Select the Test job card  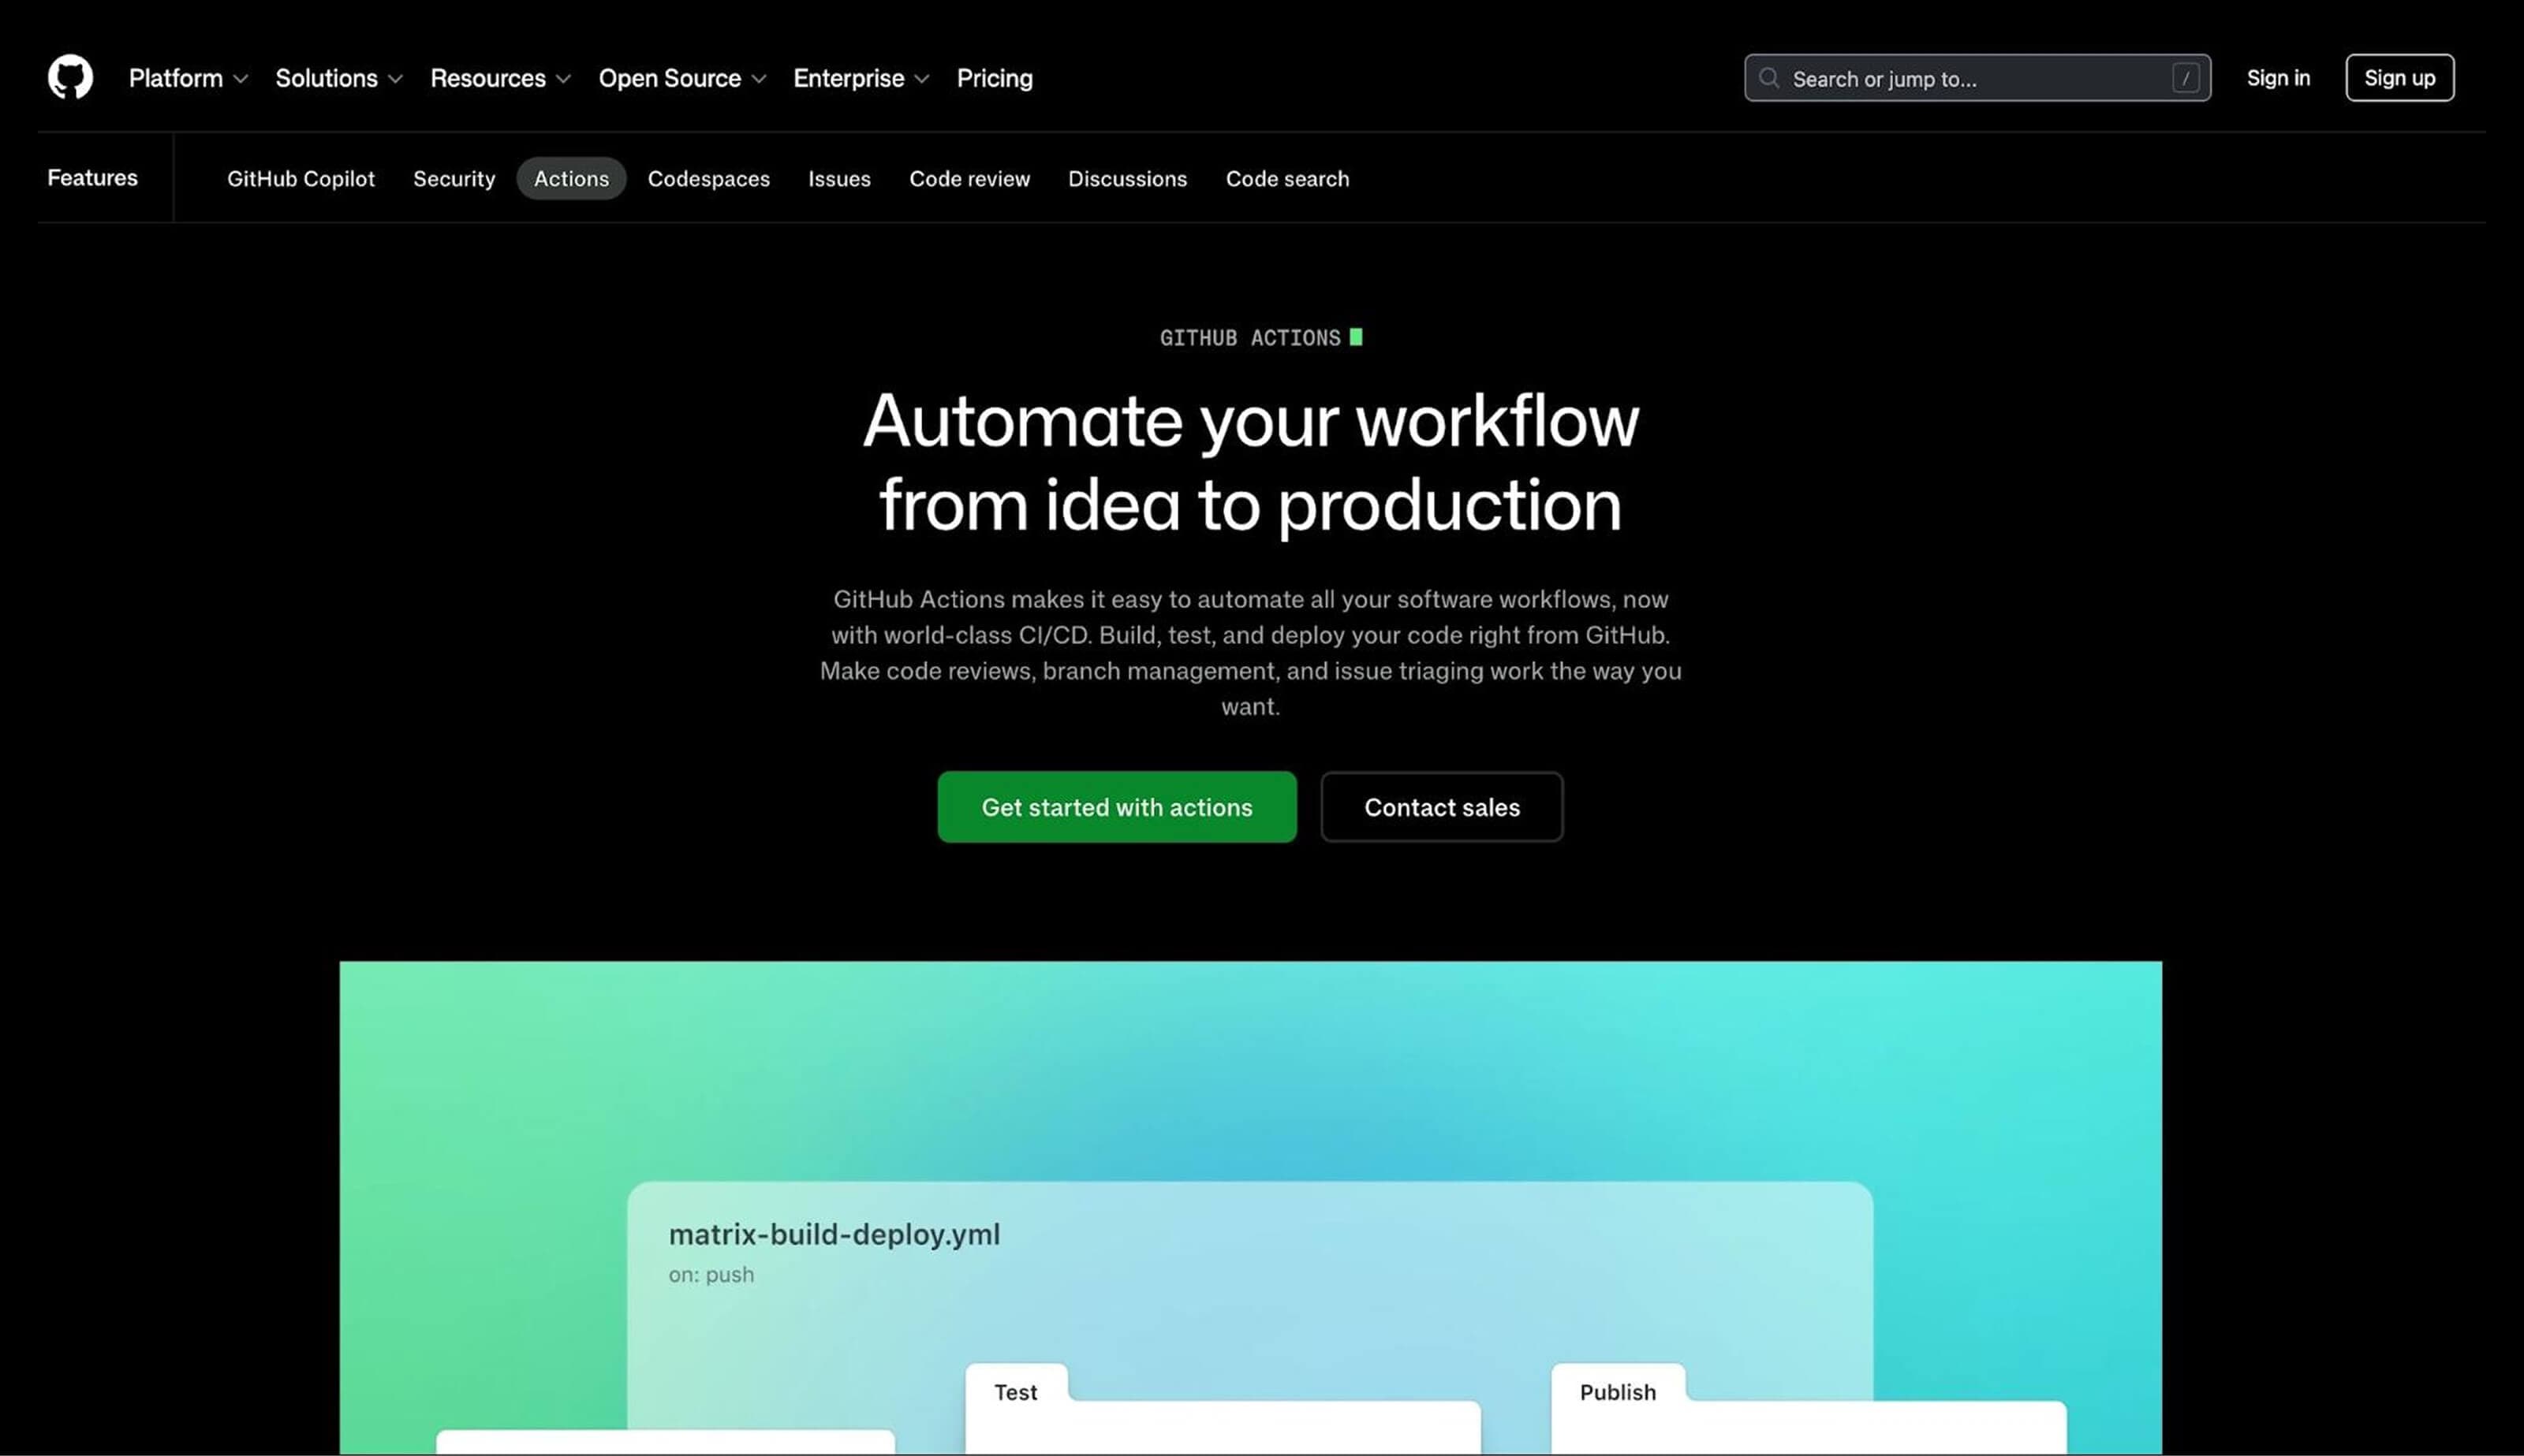click(x=1223, y=1409)
